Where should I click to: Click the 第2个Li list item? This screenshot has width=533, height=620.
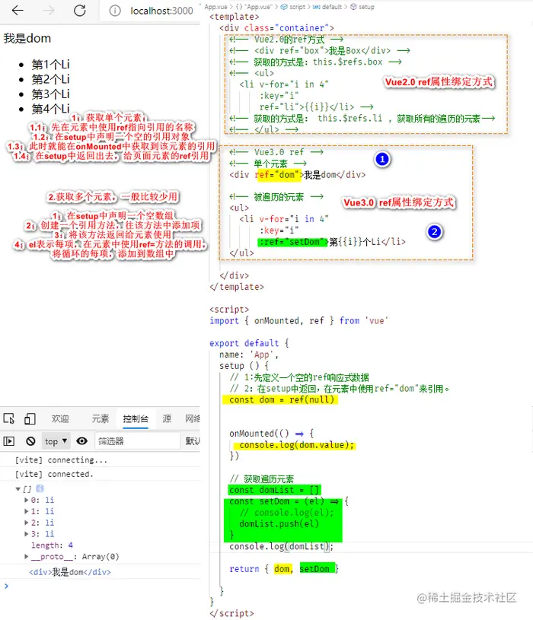[x=51, y=79]
